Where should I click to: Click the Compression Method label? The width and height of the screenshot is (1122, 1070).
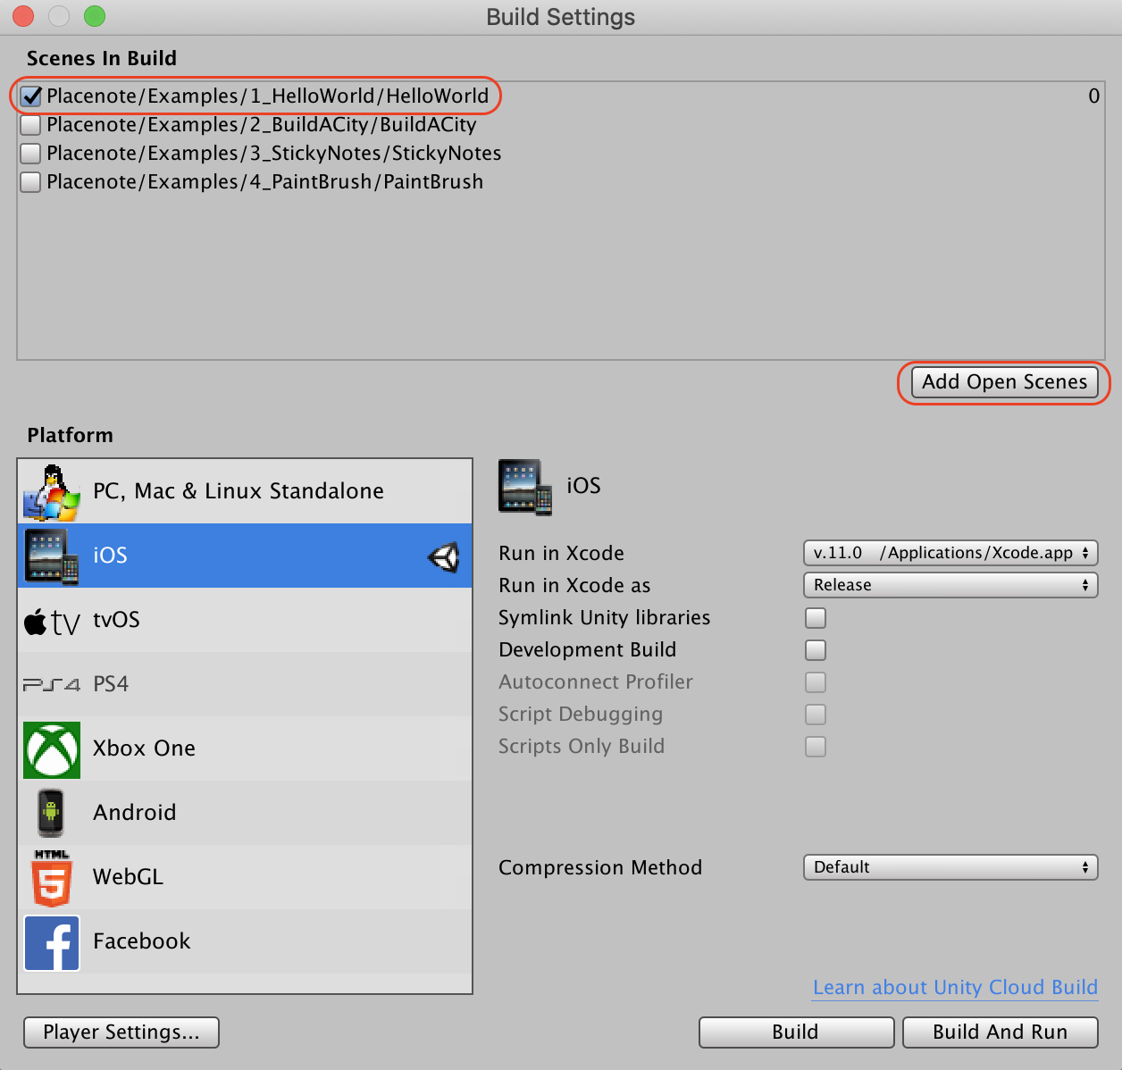point(600,868)
